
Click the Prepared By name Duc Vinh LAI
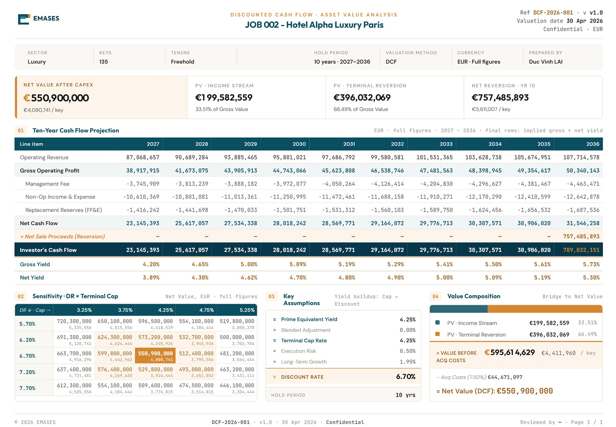pyautogui.click(x=545, y=62)
